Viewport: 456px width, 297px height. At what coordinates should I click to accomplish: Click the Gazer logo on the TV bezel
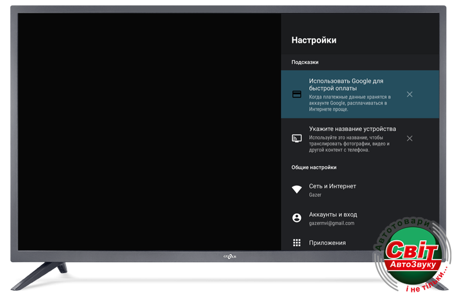click(228, 257)
